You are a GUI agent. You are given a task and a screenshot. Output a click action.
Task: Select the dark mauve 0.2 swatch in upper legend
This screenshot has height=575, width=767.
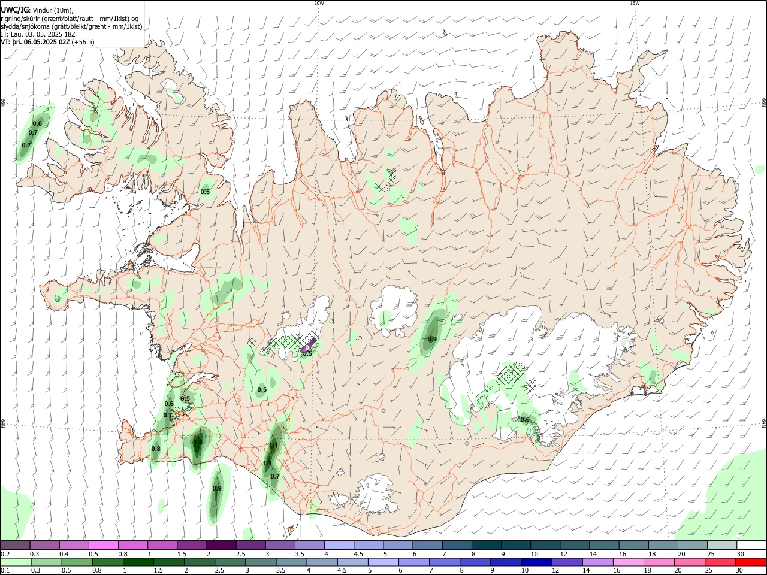(15, 546)
